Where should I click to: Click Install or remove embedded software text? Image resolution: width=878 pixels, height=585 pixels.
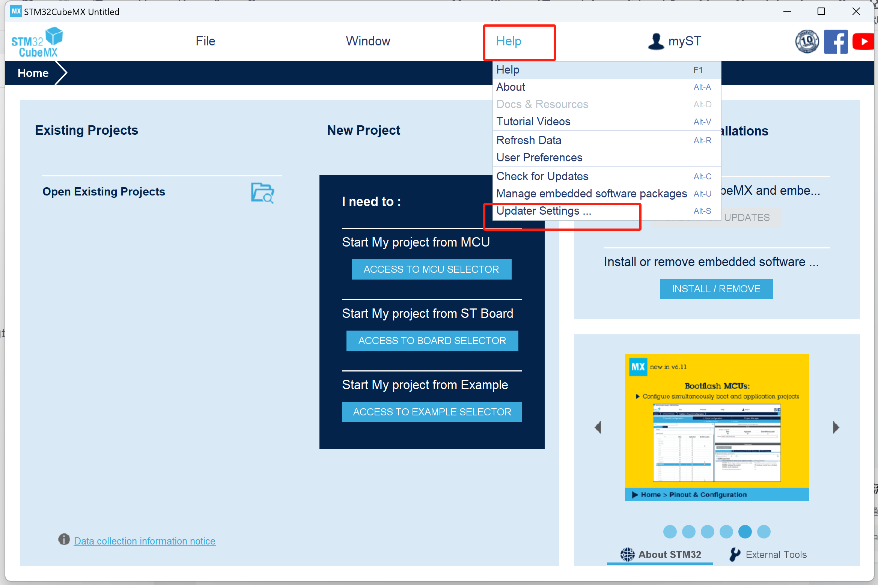pyautogui.click(x=711, y=262)
